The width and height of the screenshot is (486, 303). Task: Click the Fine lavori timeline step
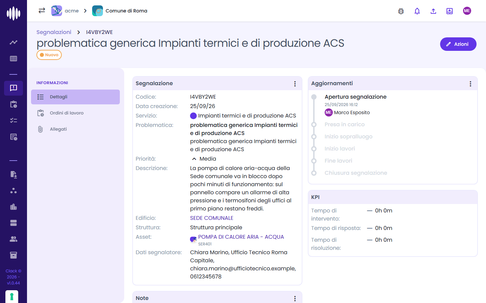(x=339, y=161)
